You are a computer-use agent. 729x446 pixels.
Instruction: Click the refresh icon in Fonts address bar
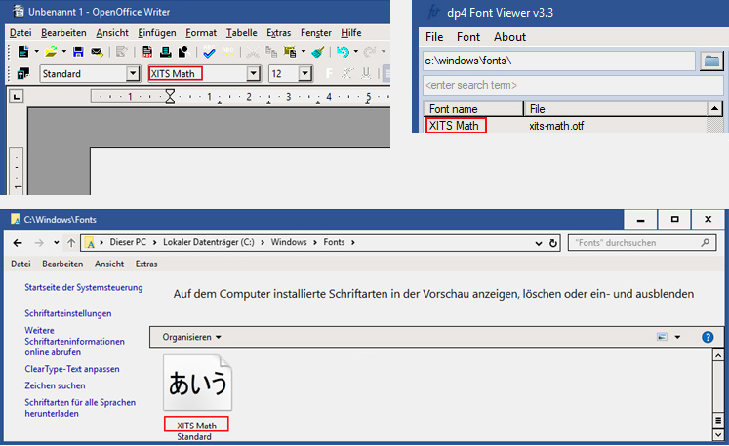tap(553, 242)
